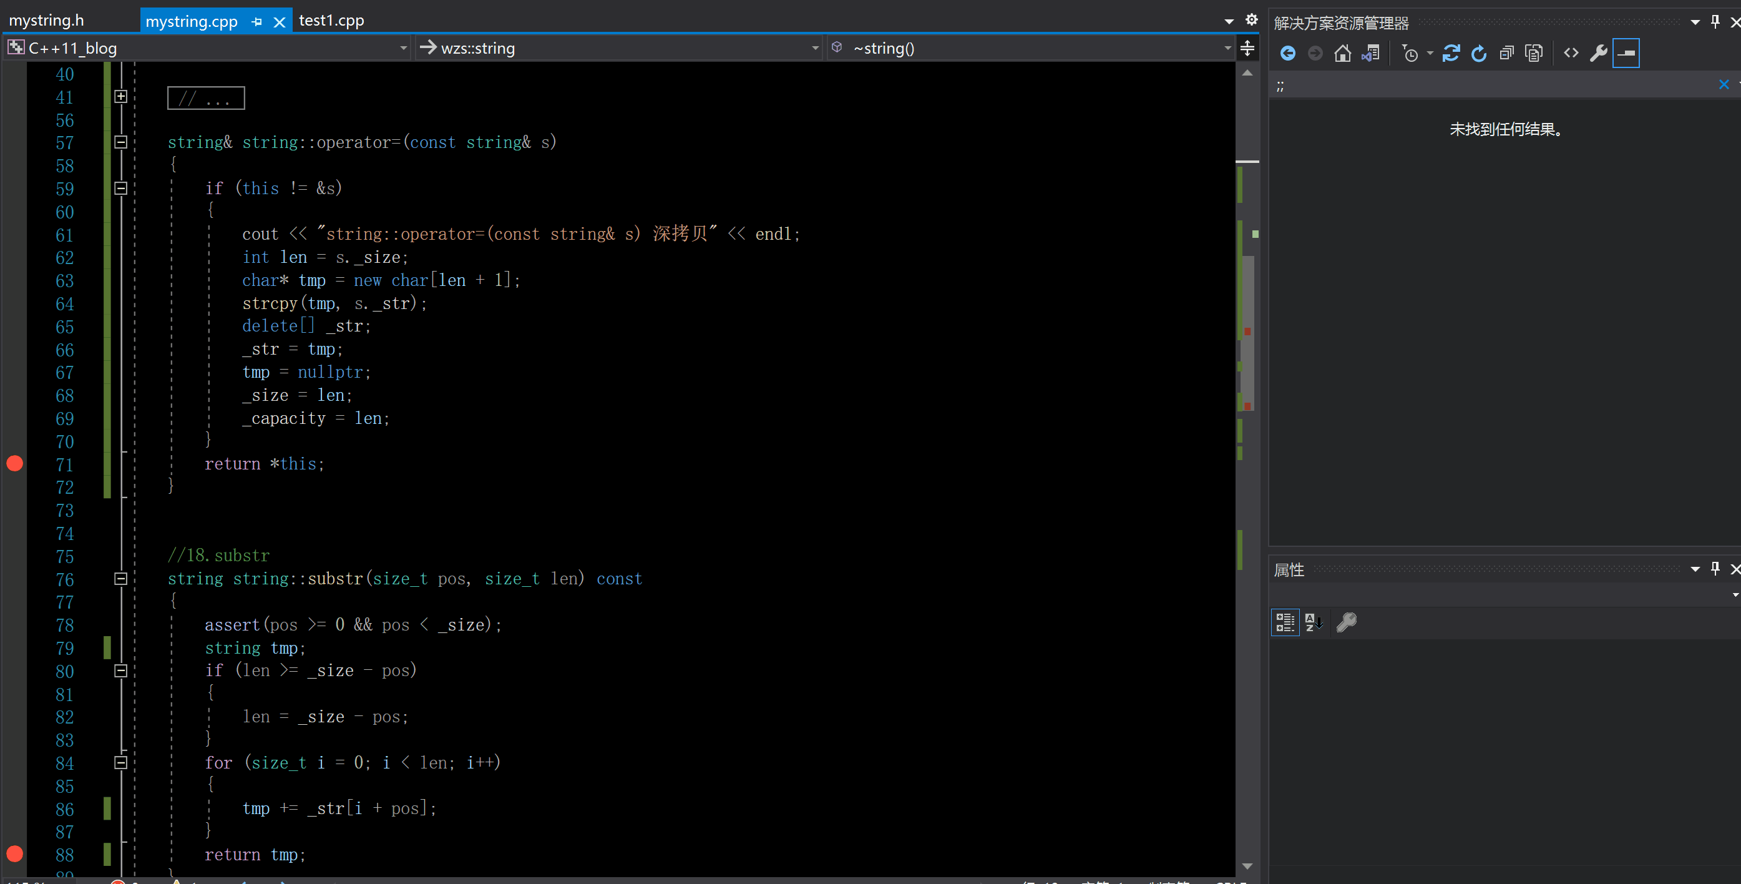Toggle the breakpoint on line 71
Image resolution: width=1741 pixels, height=884 pixels.
(x=15, y=464)
